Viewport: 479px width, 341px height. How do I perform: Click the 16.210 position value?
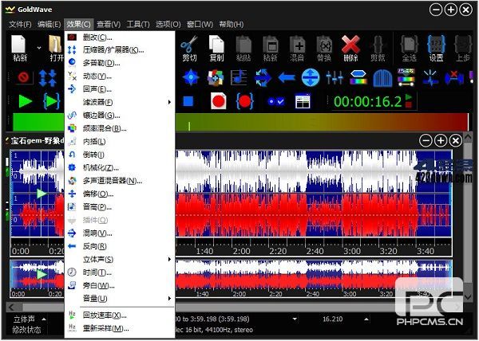tap(333, 319)
